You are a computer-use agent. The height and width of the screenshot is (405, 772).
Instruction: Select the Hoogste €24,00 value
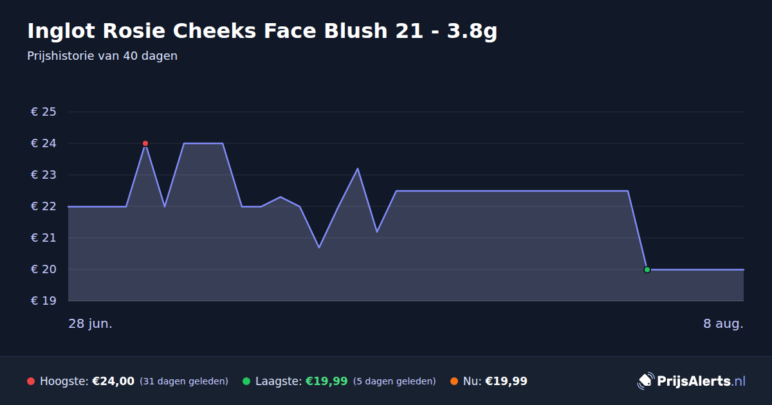coord(113,381)
